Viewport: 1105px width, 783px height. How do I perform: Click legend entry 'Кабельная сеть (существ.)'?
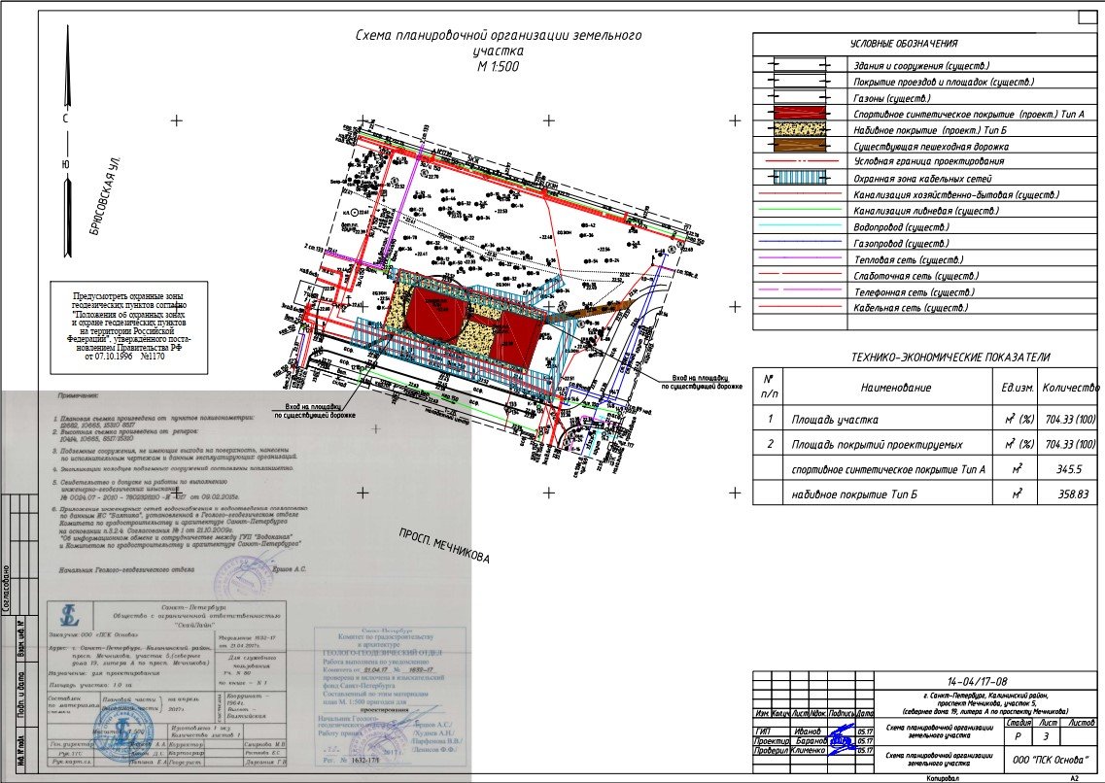pos(911,308)
